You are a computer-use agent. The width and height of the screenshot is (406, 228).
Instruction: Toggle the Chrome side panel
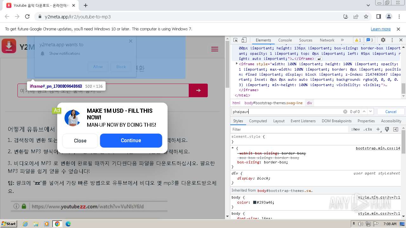[x=379, y=16]
